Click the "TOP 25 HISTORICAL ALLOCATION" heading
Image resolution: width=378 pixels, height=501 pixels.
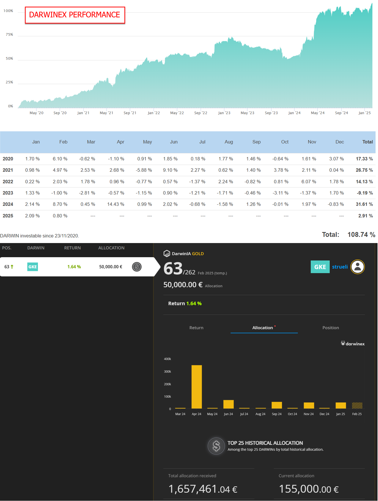tap(265, 443)
